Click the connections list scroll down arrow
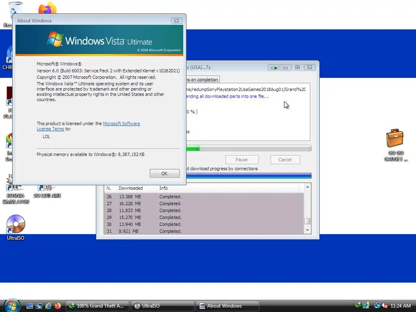416x312 pixels. (308, 230)
